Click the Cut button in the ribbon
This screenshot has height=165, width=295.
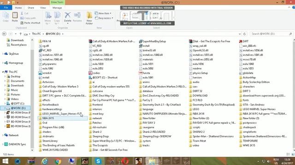tap(24, 13)
